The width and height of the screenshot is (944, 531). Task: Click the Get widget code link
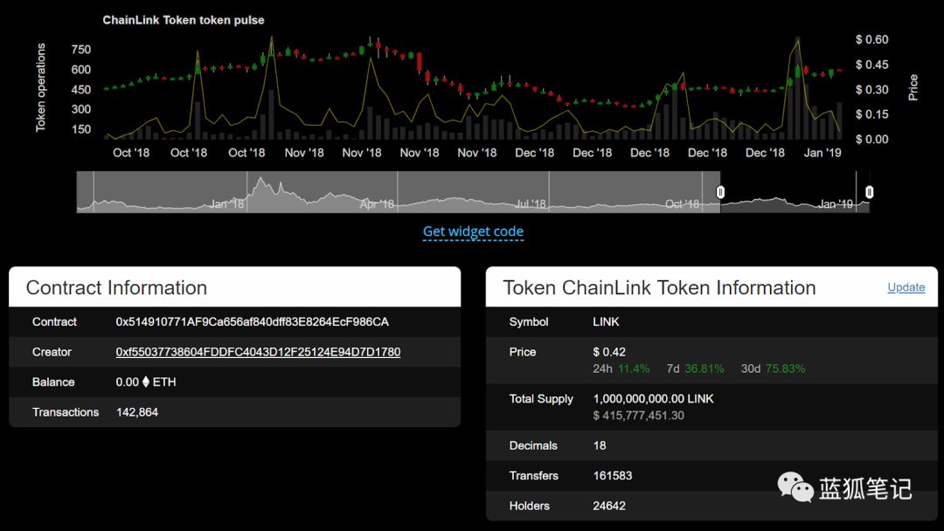coord(473,231)
